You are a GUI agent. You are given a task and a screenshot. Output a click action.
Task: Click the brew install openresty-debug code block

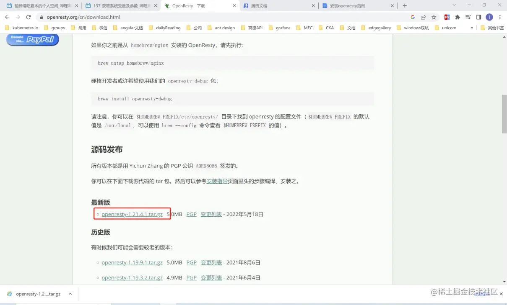point(232,99)
